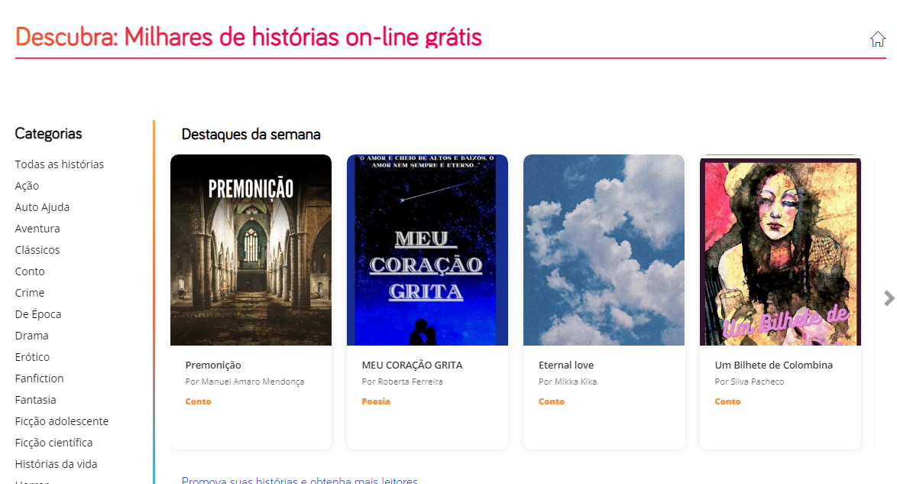Click Conto tag under Eternal love

552,401
